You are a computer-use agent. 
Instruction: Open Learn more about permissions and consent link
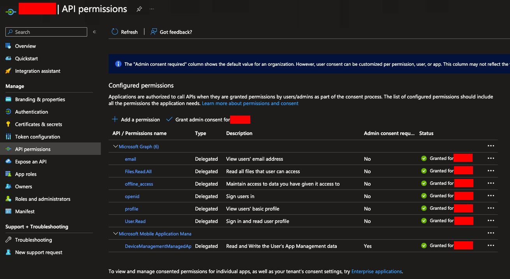250,104
